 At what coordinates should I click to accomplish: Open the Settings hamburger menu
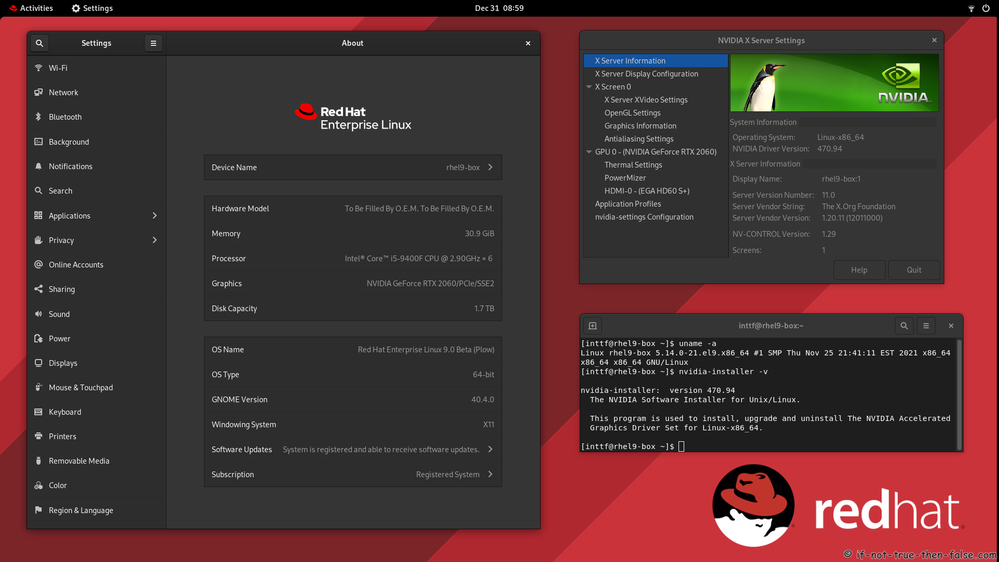click(x=153, y=43)
